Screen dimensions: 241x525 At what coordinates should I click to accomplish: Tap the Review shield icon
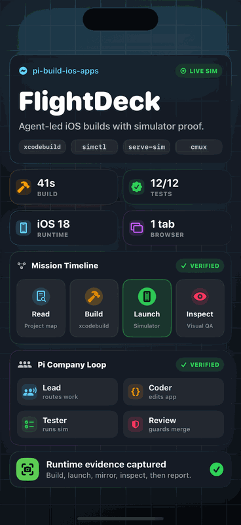pos(136,424)
